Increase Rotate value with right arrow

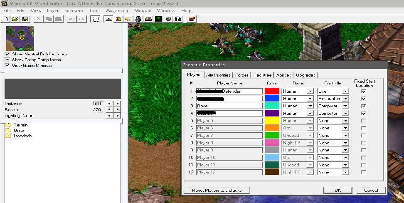click(x=118, y=110)
